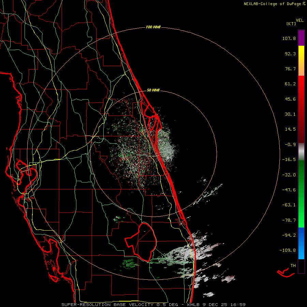Click the -78.7 velocity scale value
Screen dimensions: 307x307
[289, 220]
